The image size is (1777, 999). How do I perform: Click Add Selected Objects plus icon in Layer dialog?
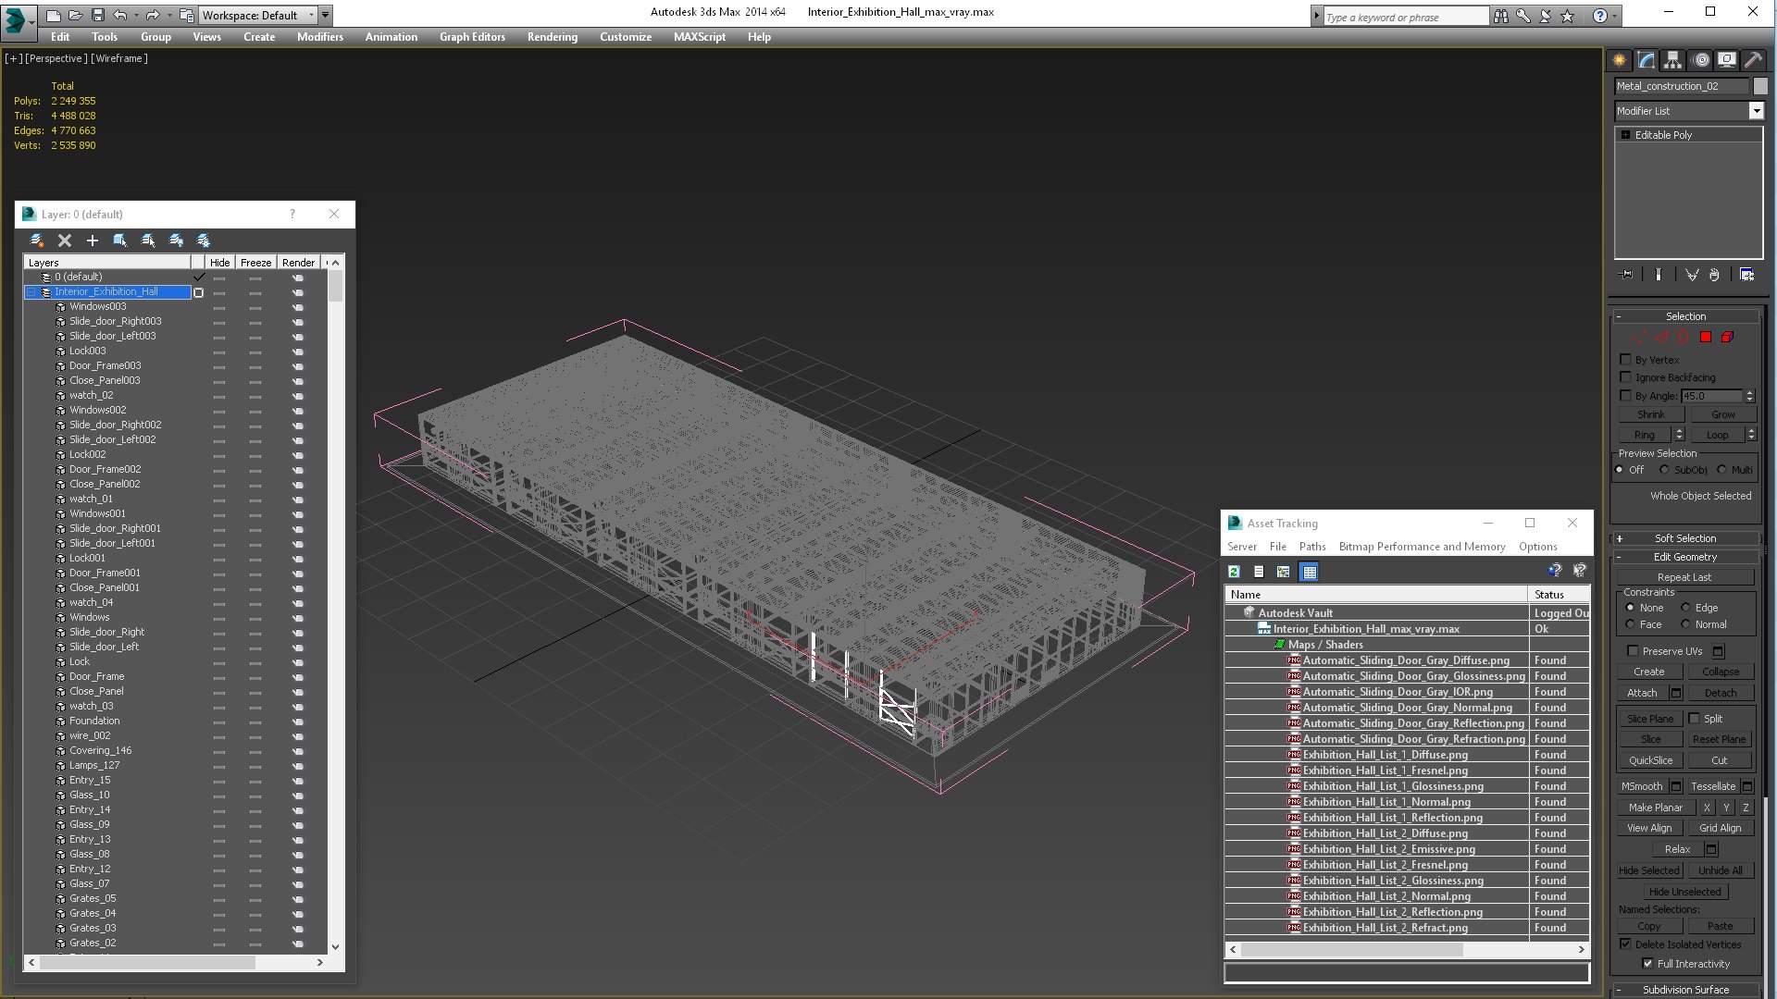point(93,240)
